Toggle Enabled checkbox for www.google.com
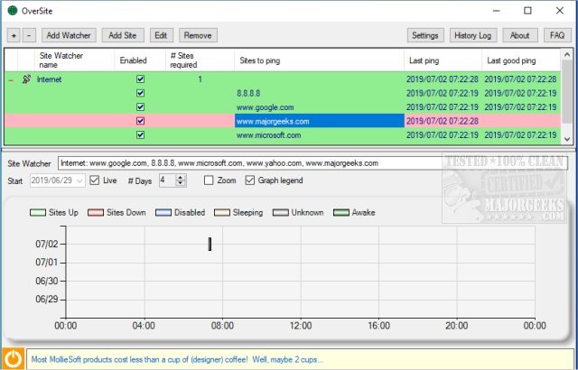 point(141,107)
